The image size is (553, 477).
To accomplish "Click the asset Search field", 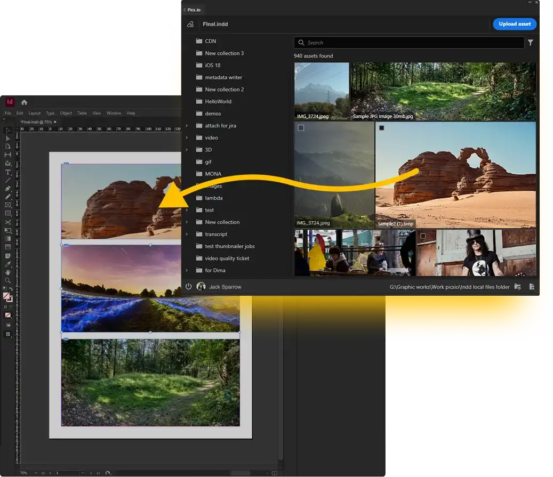I will (x=409, y=43).
